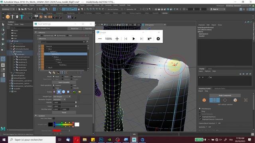
Task: Click the black weight color swatch
Action: click(x=51, y=124)
